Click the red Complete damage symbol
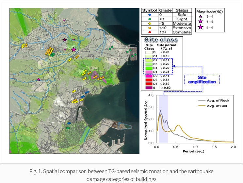This screenshot has height=183, width=243. (x=149, y=32)
